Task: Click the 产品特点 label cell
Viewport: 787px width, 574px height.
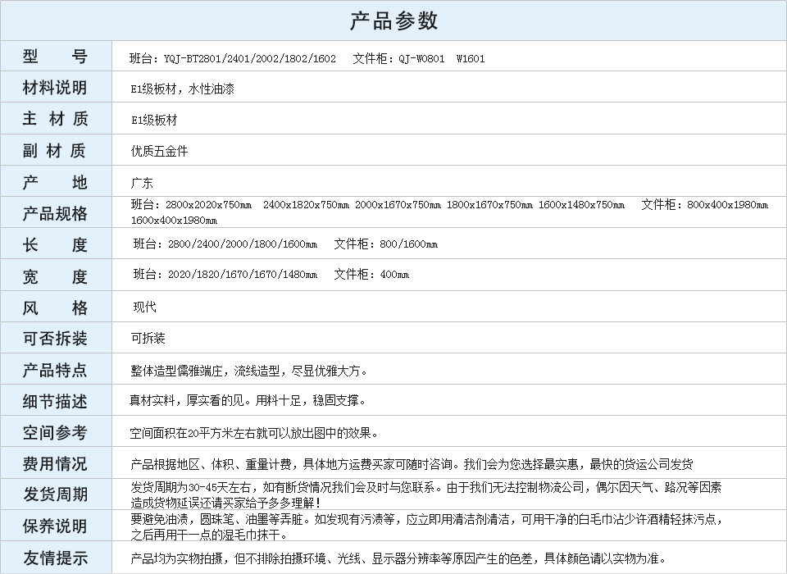Action: coord(55,370)
